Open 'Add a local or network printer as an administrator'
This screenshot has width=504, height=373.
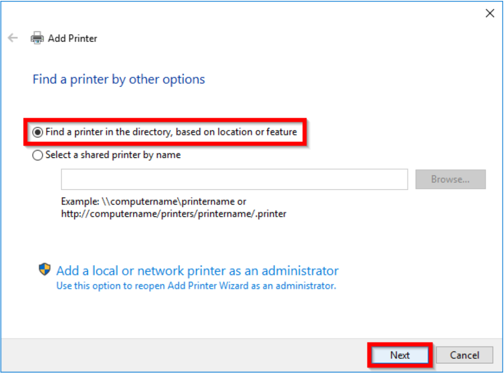(x=197, y=271)
